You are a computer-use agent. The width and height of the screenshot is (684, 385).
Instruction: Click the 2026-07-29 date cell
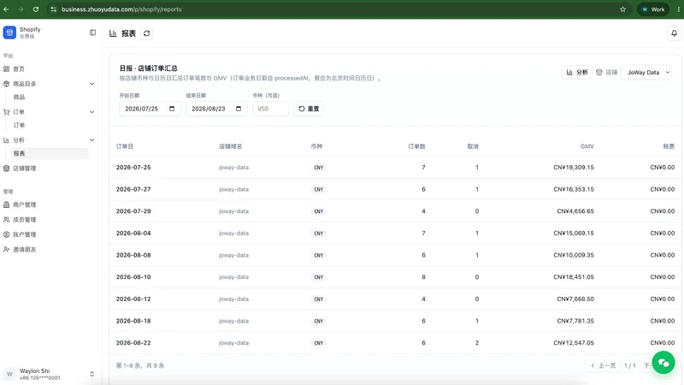pyautogui.click(x=133, y=211)
